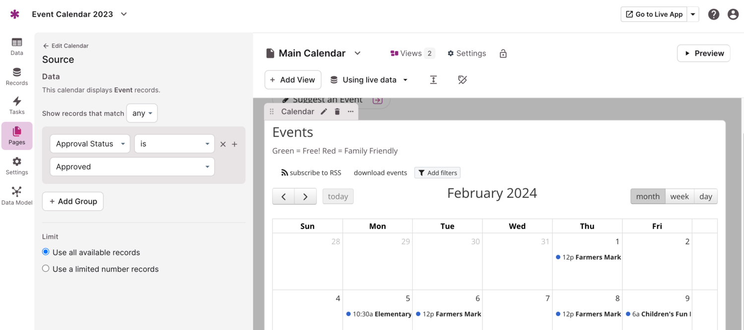
Task: Select 'Use a limited number records' option
Action: (45, 269)
